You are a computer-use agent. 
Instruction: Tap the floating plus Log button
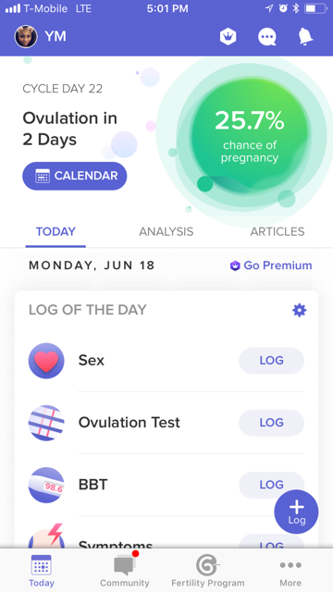(x=296, y=512)
